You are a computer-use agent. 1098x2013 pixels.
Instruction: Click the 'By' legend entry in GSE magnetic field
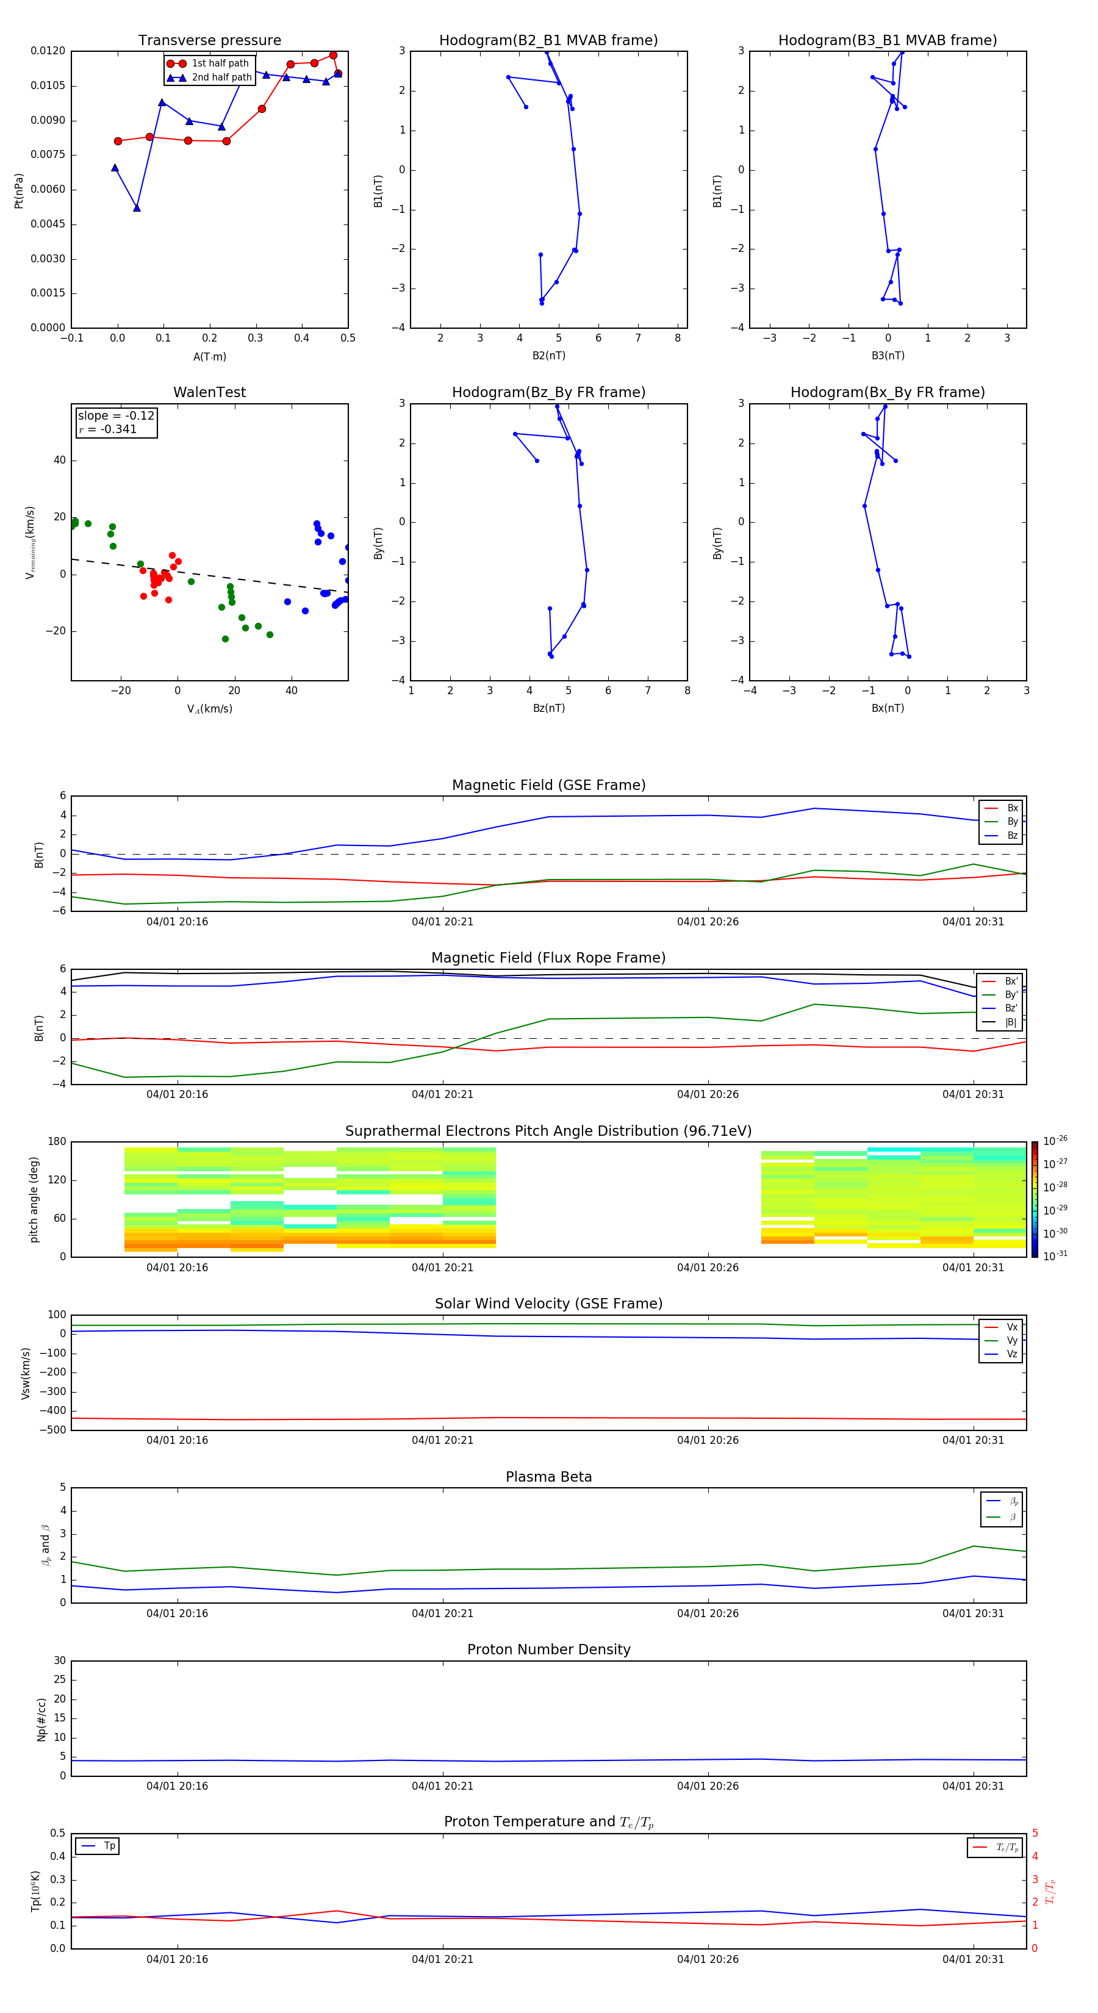pos(1001,822)
